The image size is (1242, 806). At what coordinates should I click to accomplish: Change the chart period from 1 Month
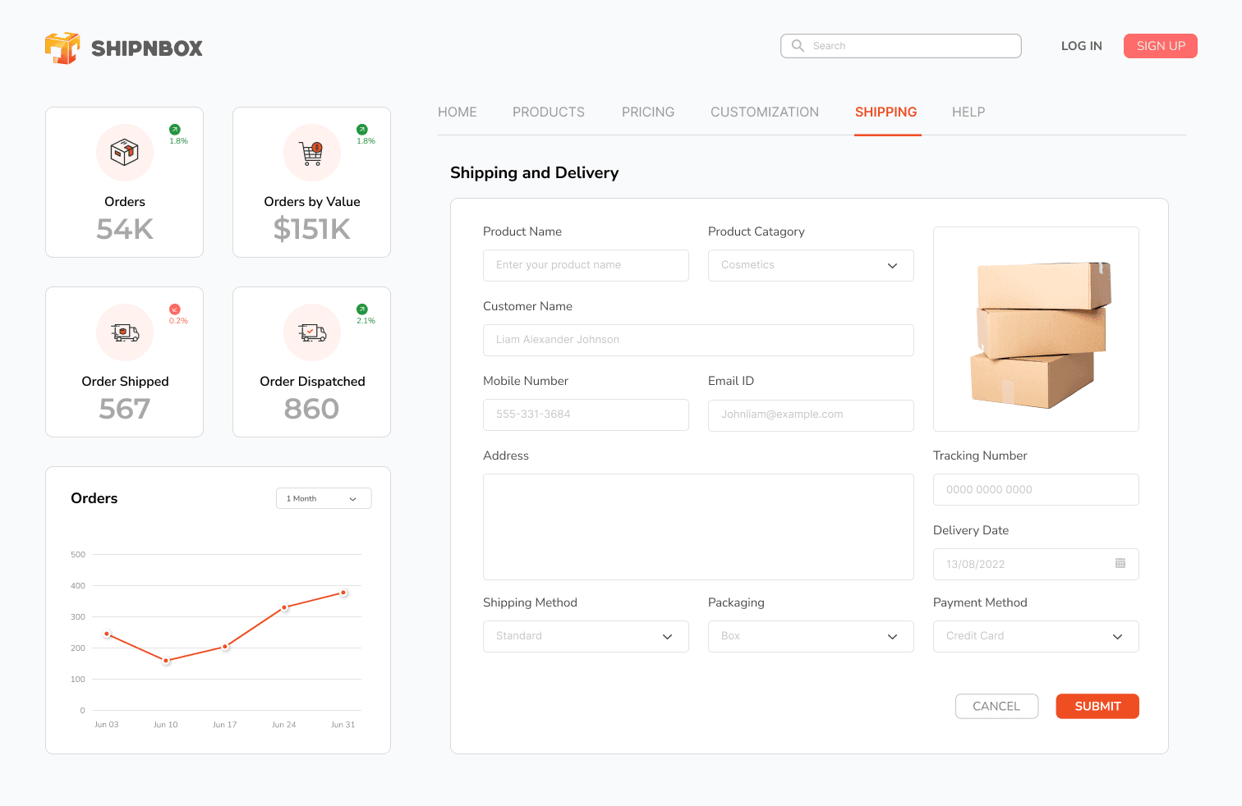(x=323, y=498)
